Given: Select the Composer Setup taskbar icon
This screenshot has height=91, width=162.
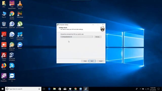Looking at the screenshot, I should 86,89.
